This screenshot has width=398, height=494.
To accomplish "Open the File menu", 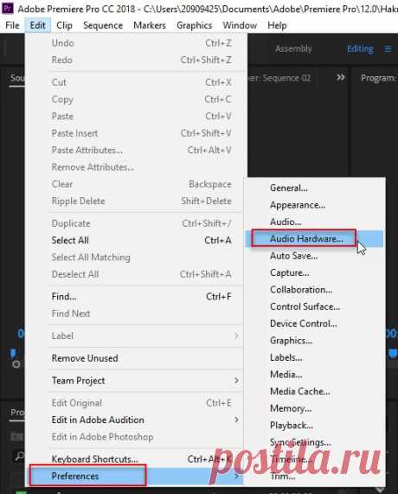I will pos(12,25).
